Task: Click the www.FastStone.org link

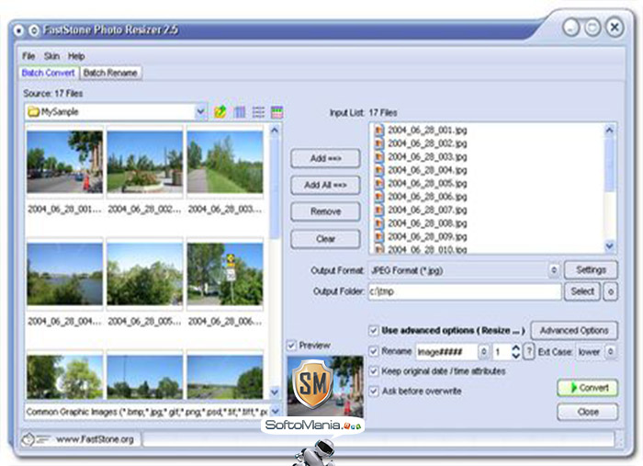Action: point(95,439)
